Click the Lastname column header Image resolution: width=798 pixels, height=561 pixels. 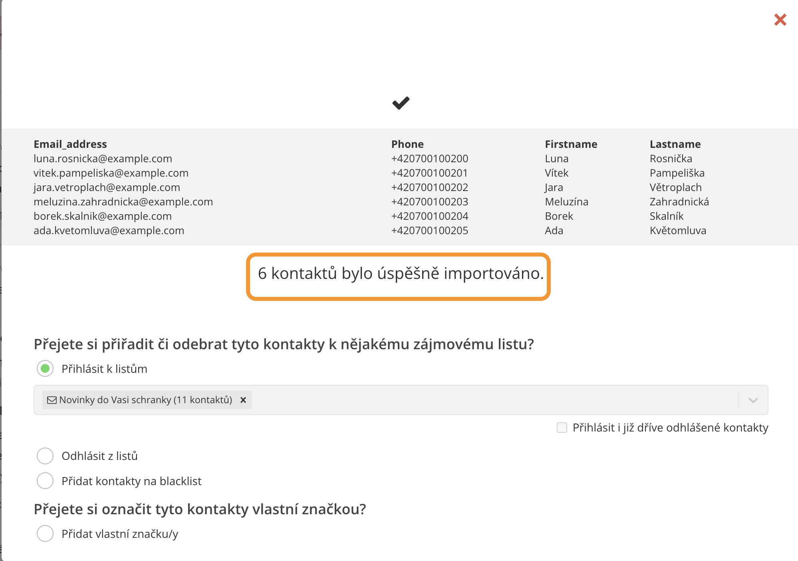(x=675, y=144)
